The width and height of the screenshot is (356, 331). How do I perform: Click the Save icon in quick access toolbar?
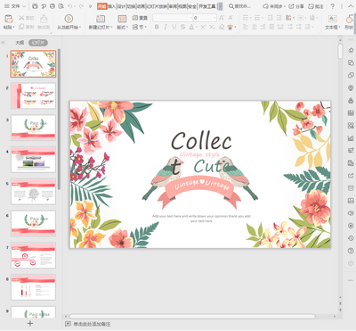click(35, 6)
